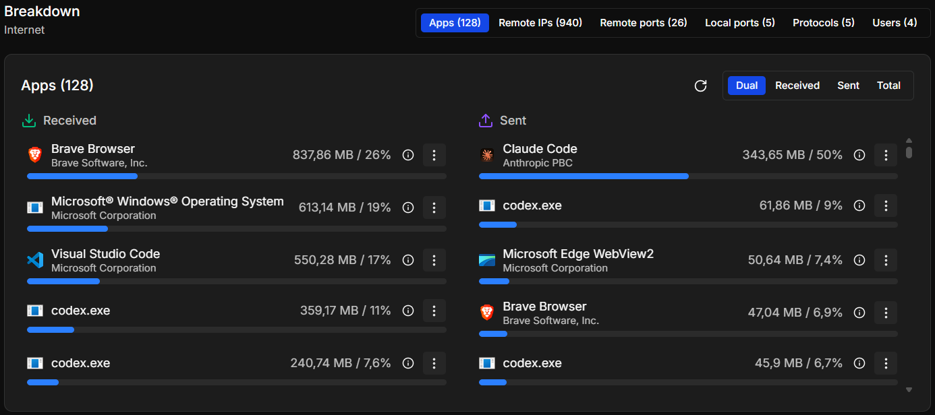Open more options for Brave Browser 47,04 MB

(x=886, y=313)
